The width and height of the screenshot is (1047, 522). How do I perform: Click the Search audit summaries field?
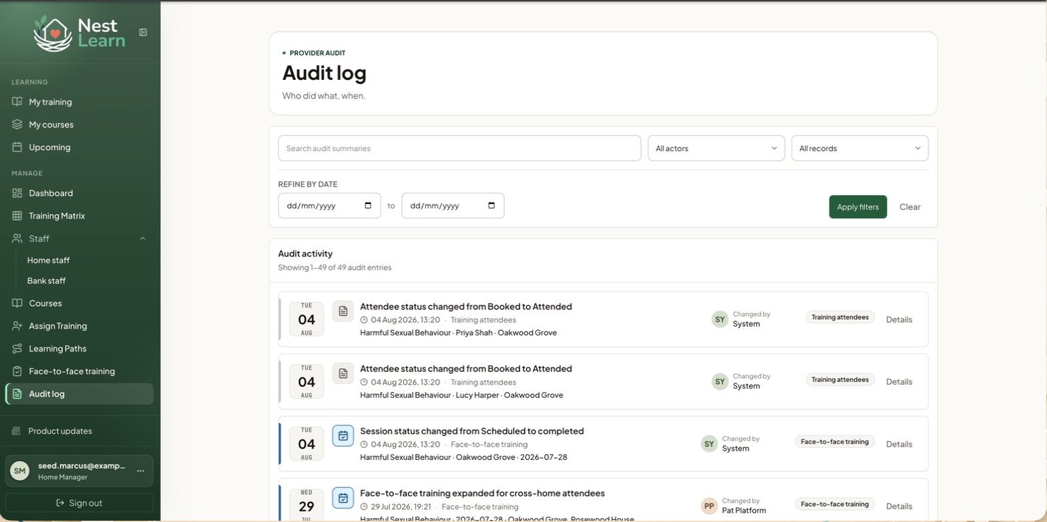coord(459,148)
